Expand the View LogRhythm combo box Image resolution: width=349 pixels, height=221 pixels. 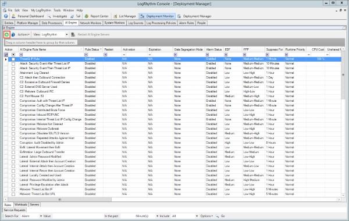(x=66, y=34)
